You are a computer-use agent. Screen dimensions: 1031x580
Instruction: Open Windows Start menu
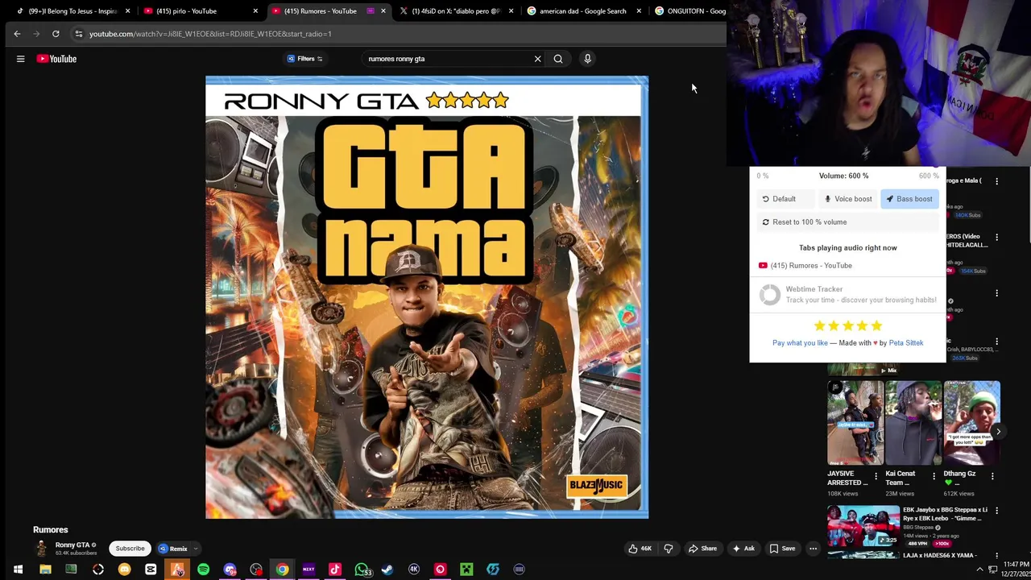18,570
